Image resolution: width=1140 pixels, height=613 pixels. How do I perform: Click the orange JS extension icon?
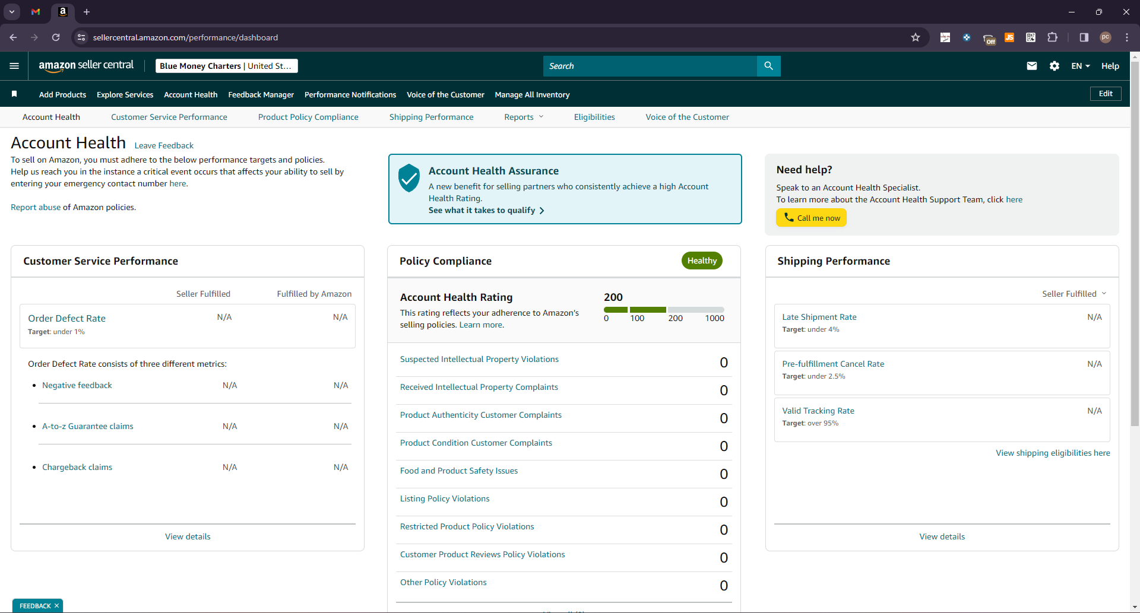click(x=1009, y=37)
